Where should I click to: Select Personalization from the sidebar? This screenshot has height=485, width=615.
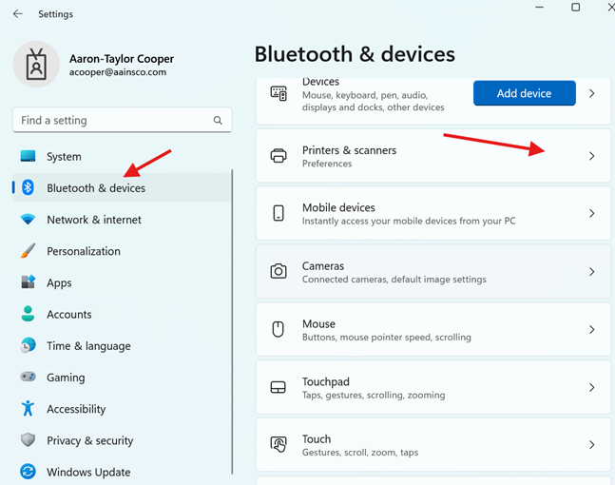pos(84,251)
